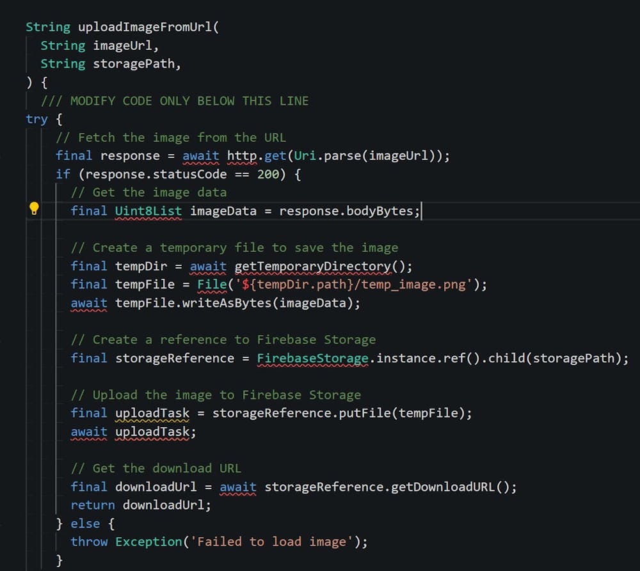Click the 'tempDir' variable declaration

(x=141, y=267)
